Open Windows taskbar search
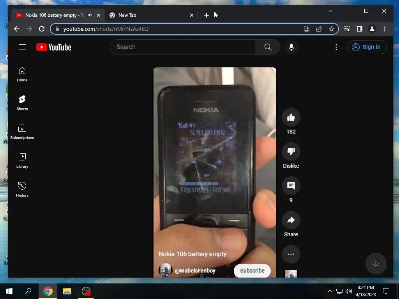Screen dimensions: 399x299 28,291
